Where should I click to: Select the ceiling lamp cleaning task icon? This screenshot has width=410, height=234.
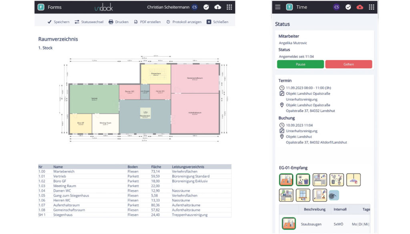tap(354, 180)
